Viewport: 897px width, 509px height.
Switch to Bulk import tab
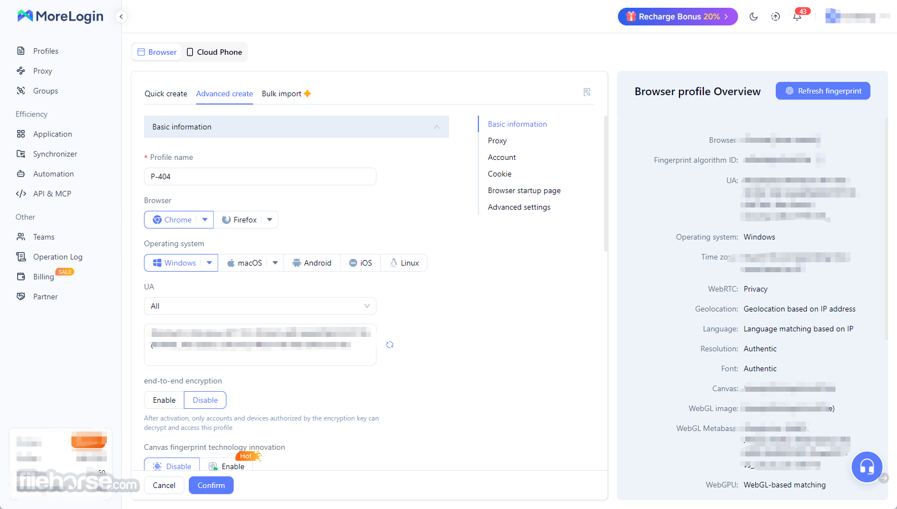point(286,94)
